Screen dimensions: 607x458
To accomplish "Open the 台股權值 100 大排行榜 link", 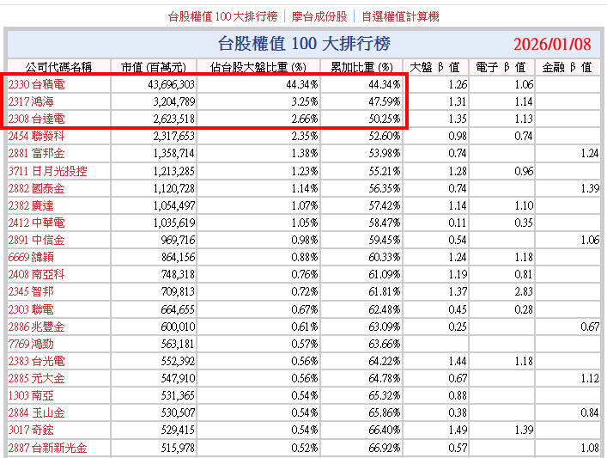I will pyautogui.click(x=223, y=16).
